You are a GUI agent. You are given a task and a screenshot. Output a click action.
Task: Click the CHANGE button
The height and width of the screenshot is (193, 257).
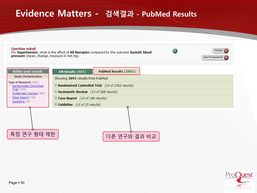pos(220,51)
